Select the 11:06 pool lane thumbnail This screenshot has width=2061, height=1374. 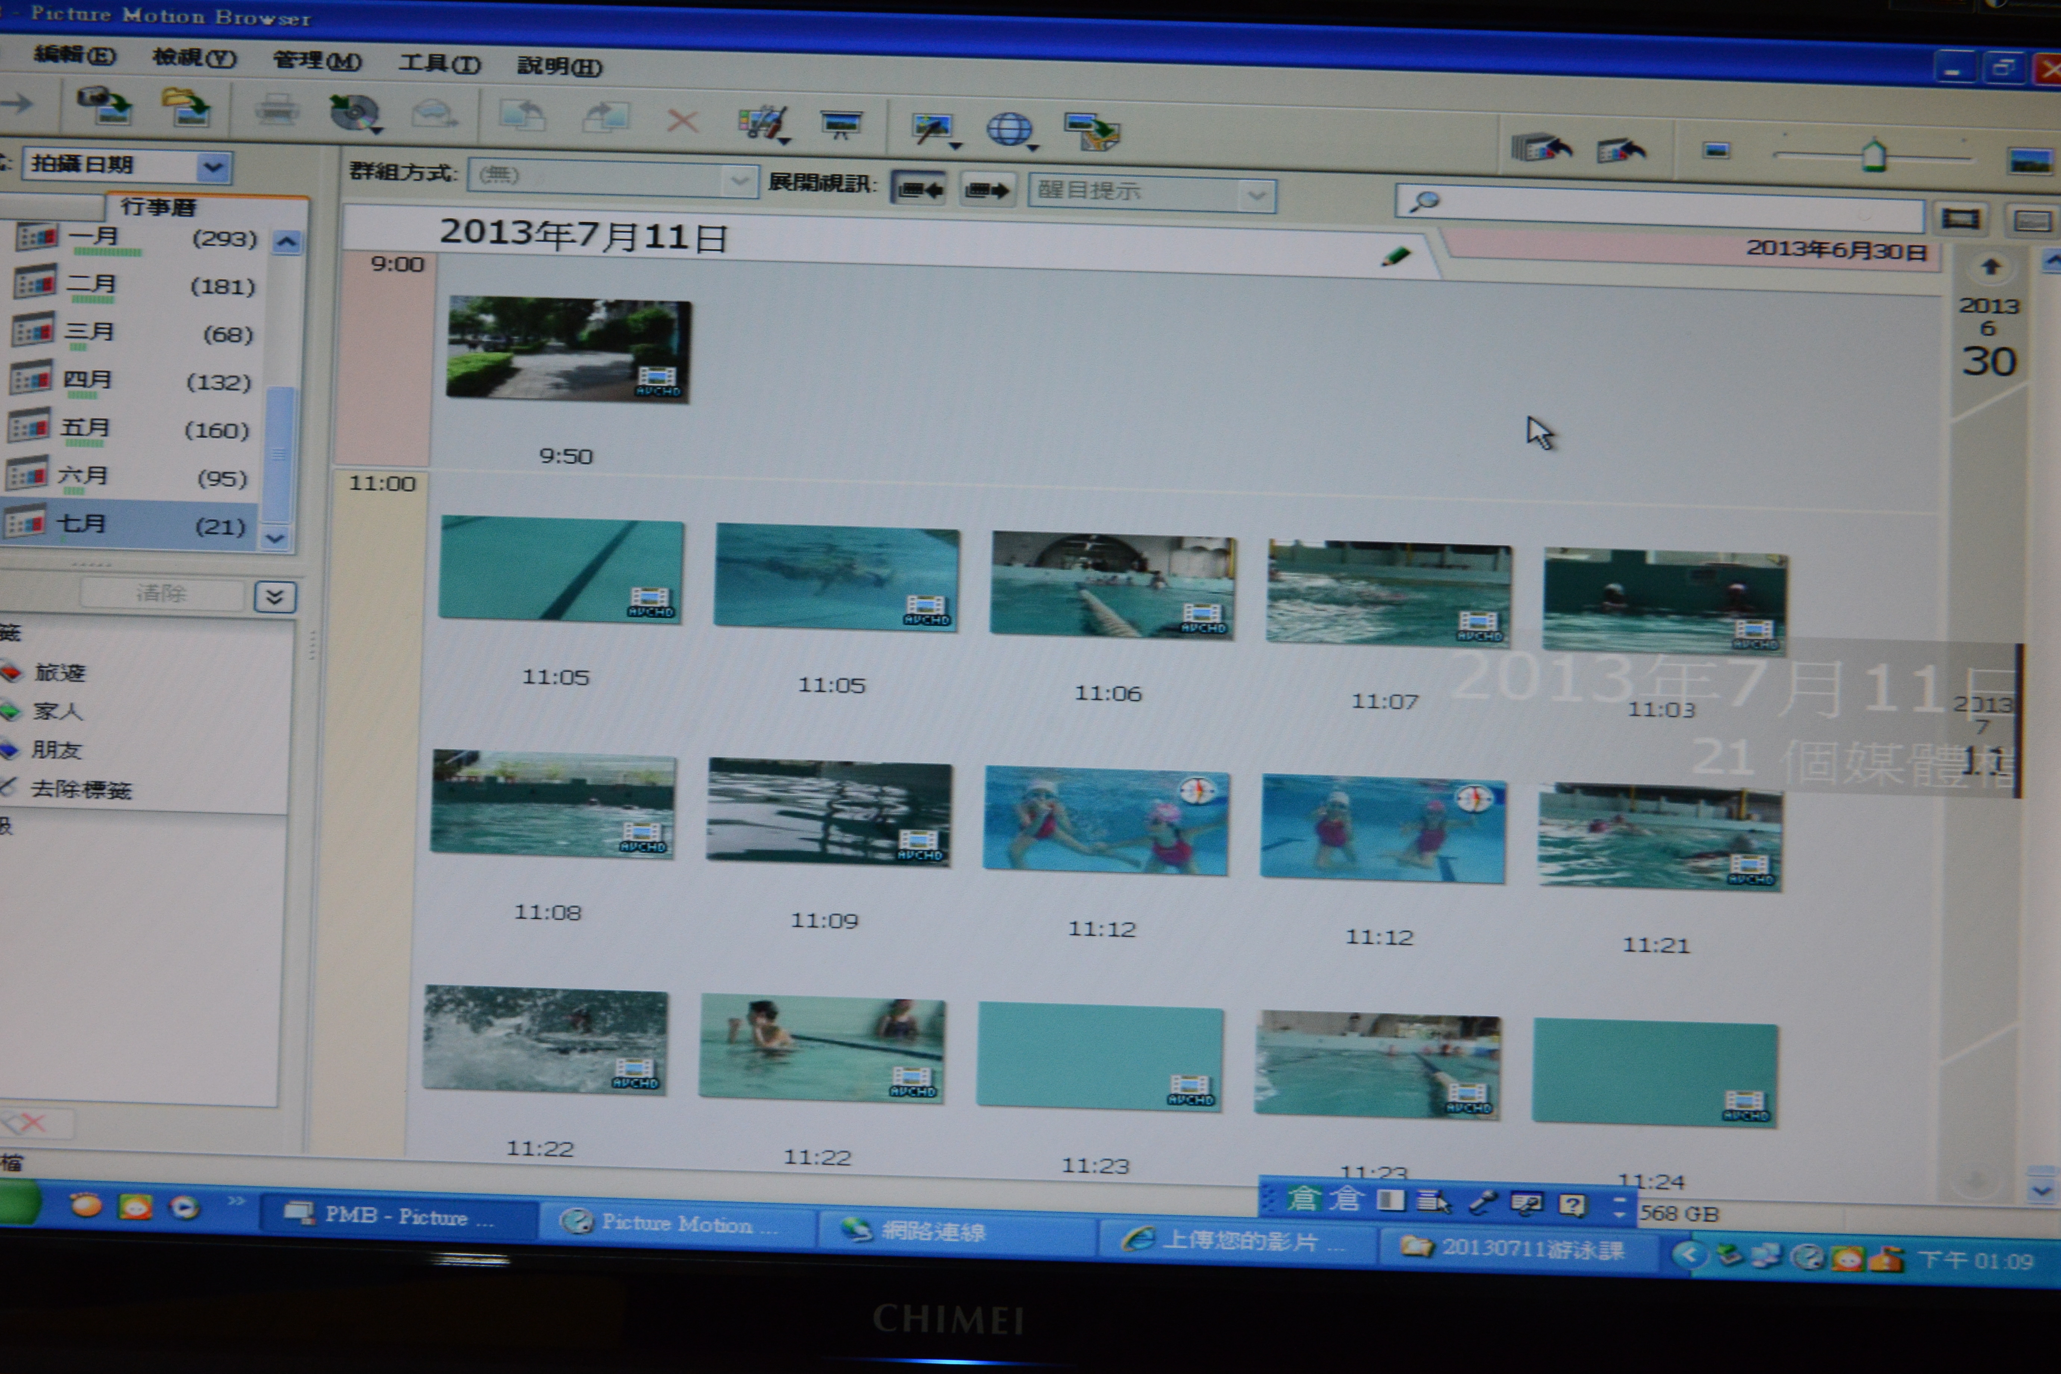tap(1113, 585)
